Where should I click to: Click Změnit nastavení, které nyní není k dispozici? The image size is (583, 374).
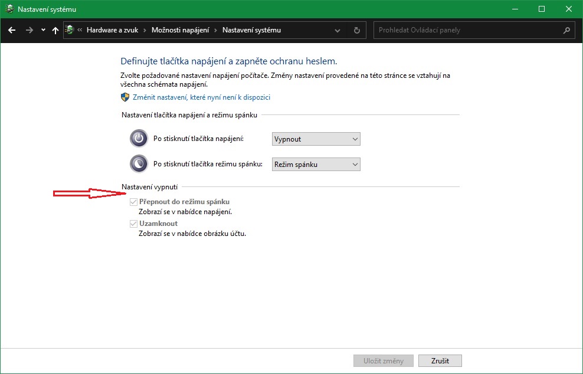click(201, 97)
